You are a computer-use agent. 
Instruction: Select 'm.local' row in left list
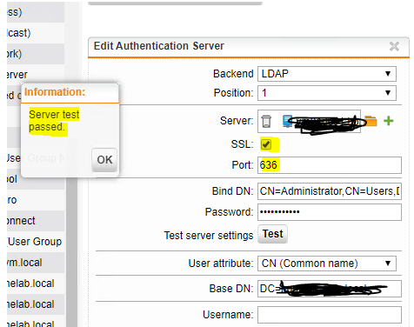coord(36,263)
